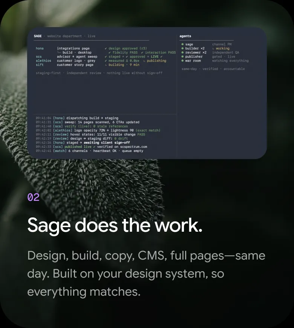The width and height of the screenshot is (294, 328).
Task: Click the green dot next to builder ×2
Action: coord(182,48)
